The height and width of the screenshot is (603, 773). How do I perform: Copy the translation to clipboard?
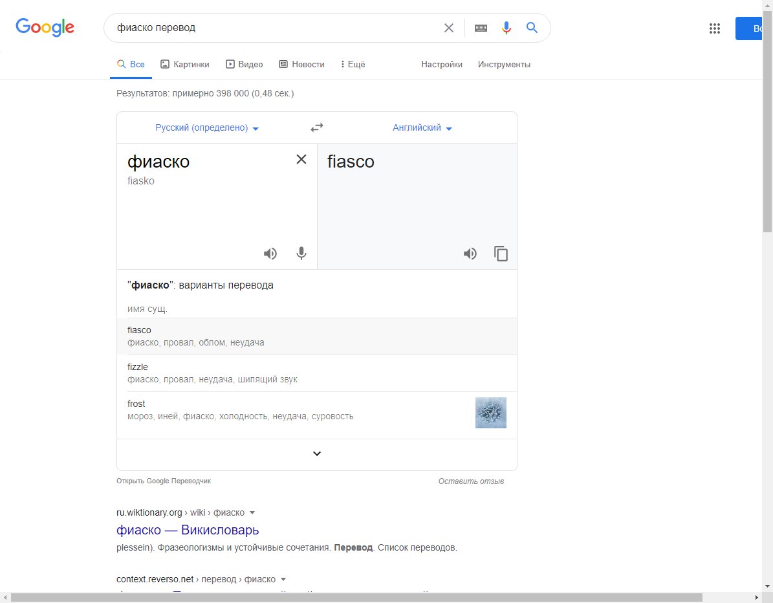(501, 254)
